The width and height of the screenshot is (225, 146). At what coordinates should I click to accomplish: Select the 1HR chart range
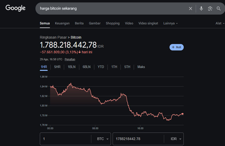point(44,67)
